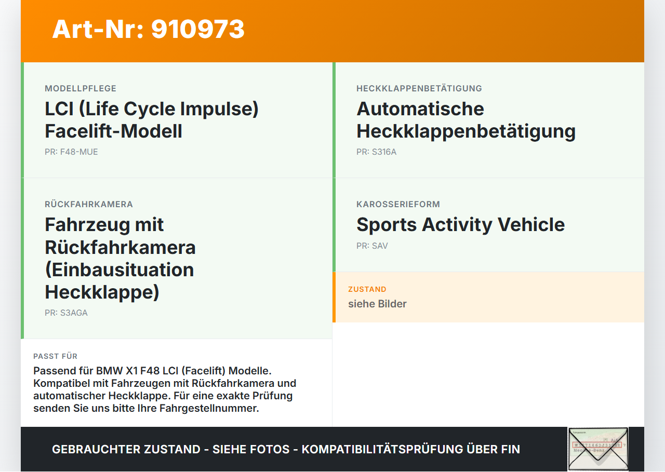Viewport: 665px width, 472px height.
Task: Click the PASST FÜR label
Action: 56,356
